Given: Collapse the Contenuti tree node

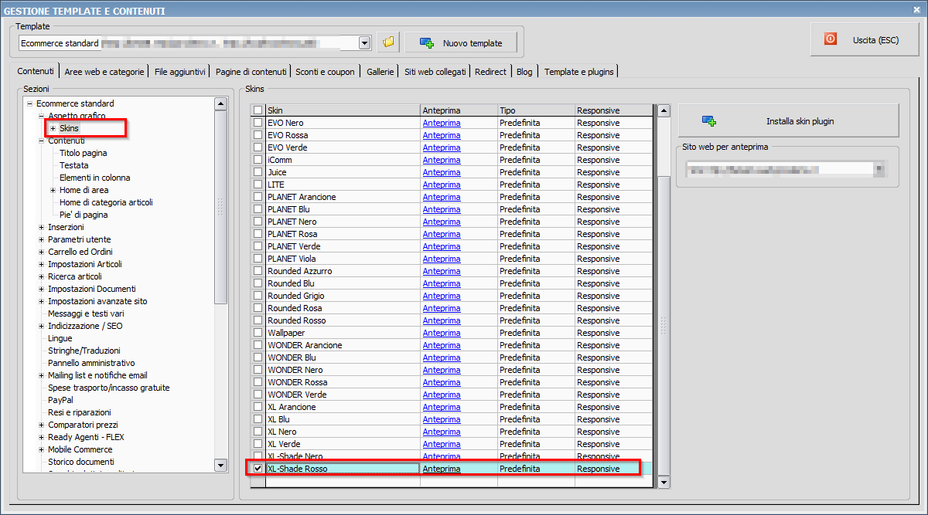Looking at the screenshot, I should 41,141.
